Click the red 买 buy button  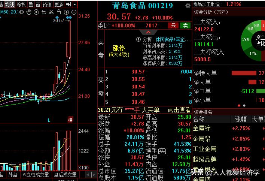(x=173, y=25)
